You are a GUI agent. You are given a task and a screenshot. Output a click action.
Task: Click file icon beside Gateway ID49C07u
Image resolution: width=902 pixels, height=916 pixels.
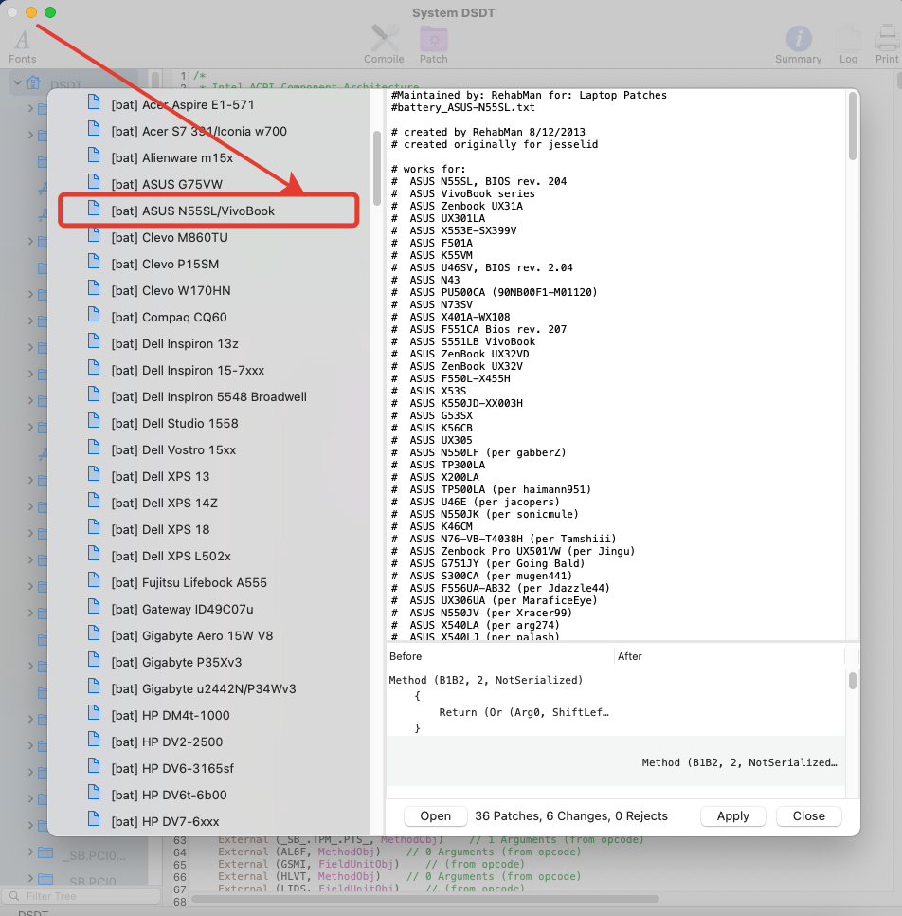click(x=94, y=606)
